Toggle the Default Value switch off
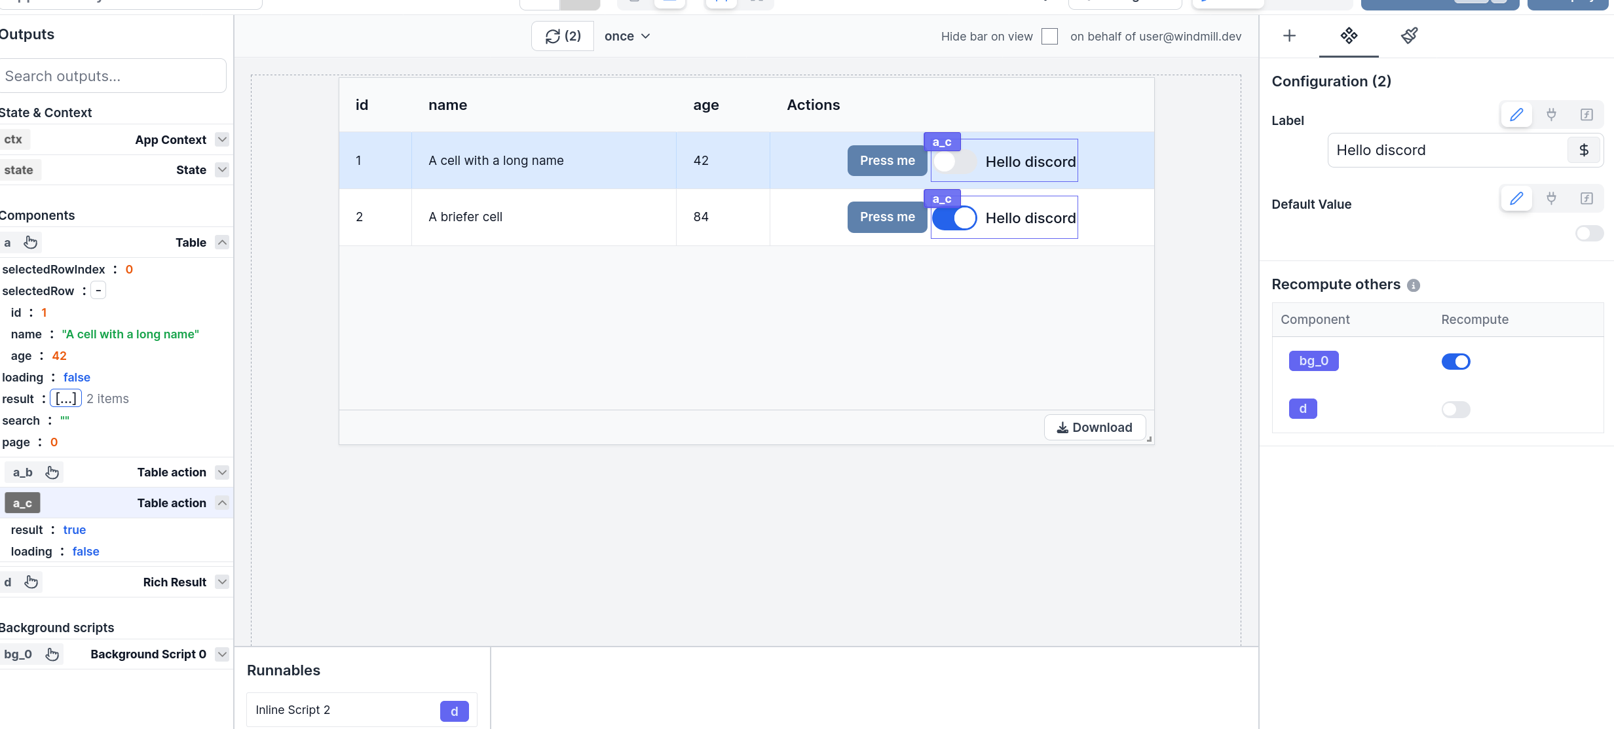 click(x=1589, y=233)
